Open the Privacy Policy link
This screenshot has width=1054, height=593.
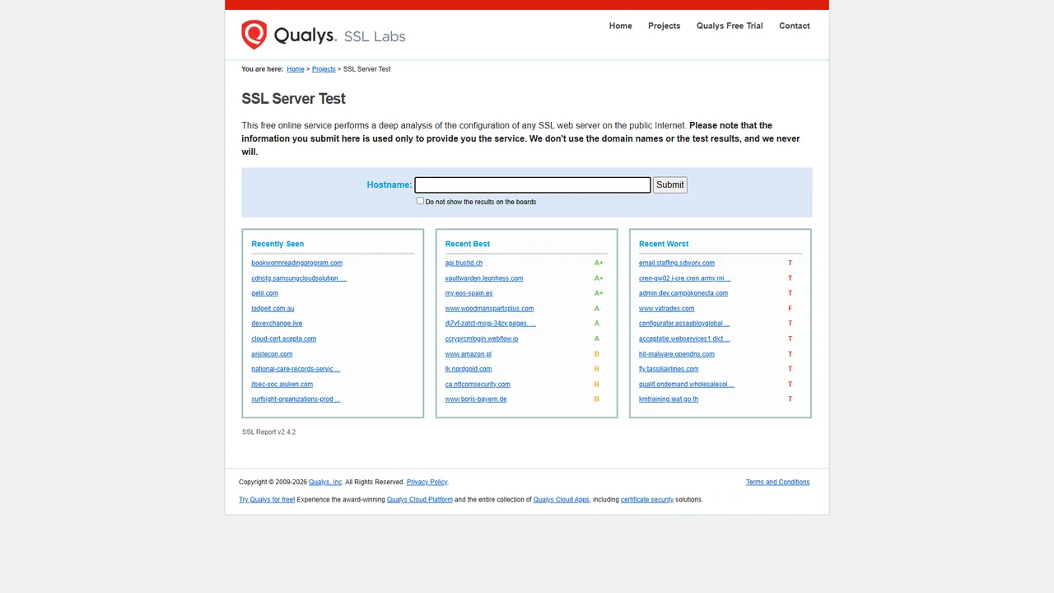427,482
